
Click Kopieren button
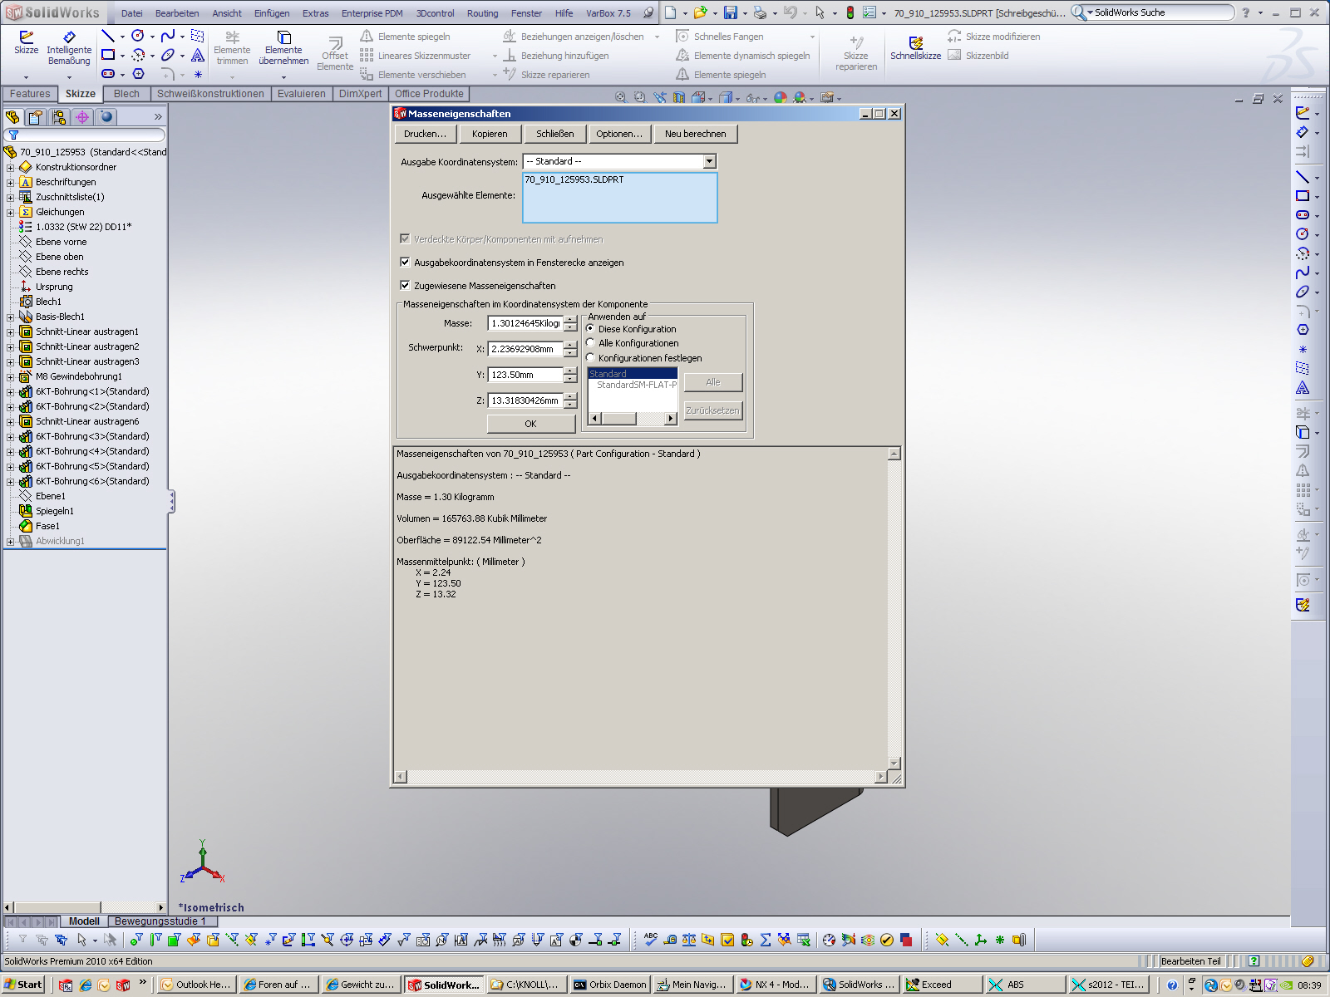point(490,134)
